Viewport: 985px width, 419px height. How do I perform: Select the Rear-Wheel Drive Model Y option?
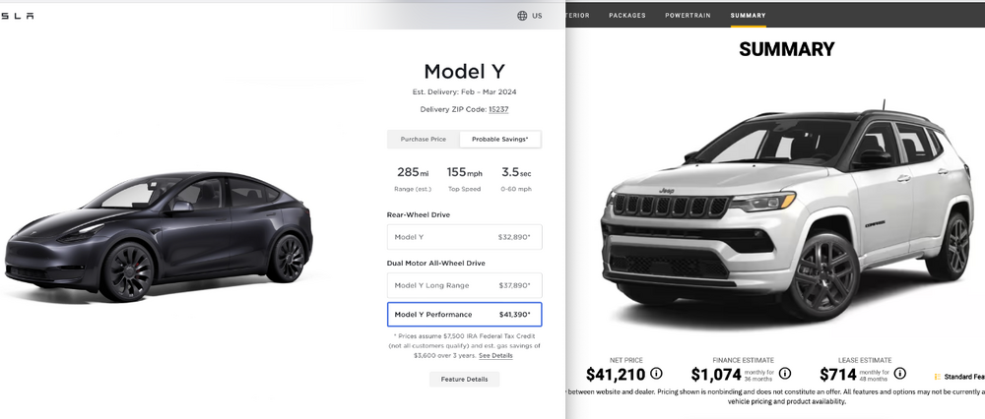click(464, 237)
